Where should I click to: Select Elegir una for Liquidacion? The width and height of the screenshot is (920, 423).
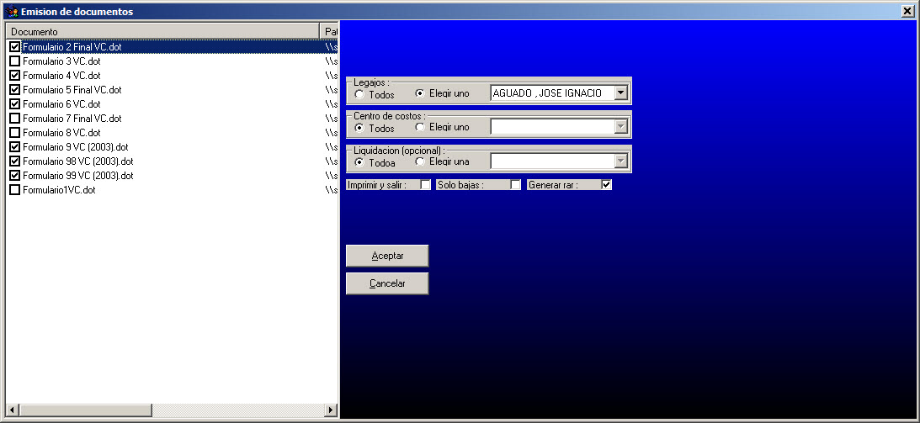tap(420, 161)
